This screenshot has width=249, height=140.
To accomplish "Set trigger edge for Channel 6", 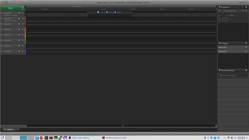I will click(x=23, y=46).
